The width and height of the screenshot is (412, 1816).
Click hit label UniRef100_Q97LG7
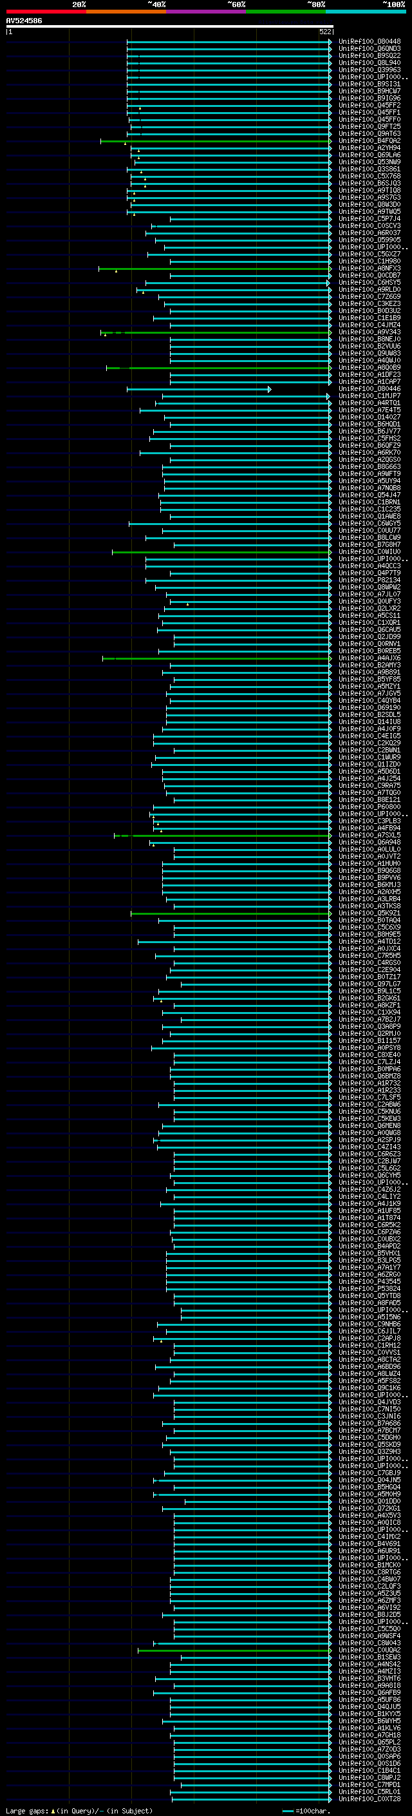(x=370, y=984)
